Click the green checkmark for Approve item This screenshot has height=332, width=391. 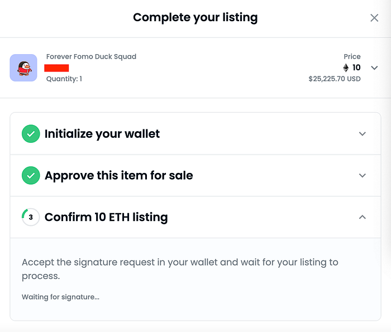(31, 176)
